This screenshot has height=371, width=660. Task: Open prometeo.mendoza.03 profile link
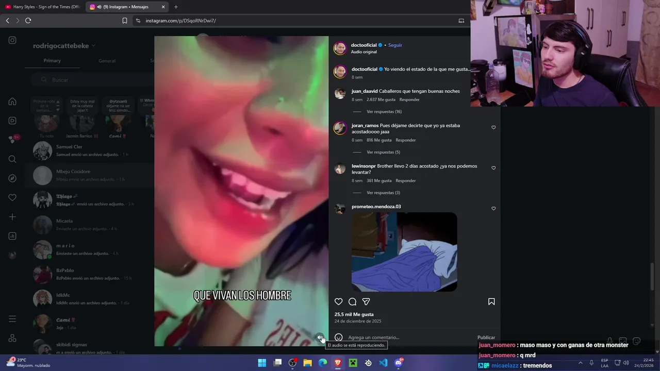tap(376, 207)
